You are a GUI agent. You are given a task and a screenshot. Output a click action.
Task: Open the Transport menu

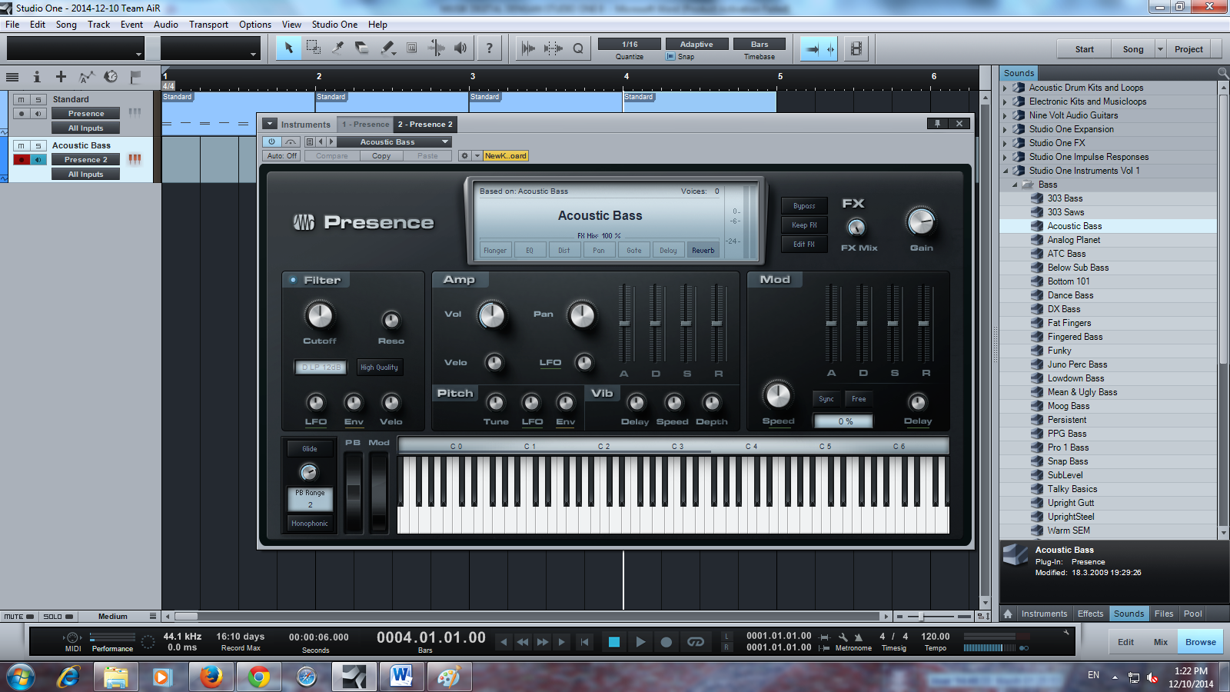[x=208, y=25]
